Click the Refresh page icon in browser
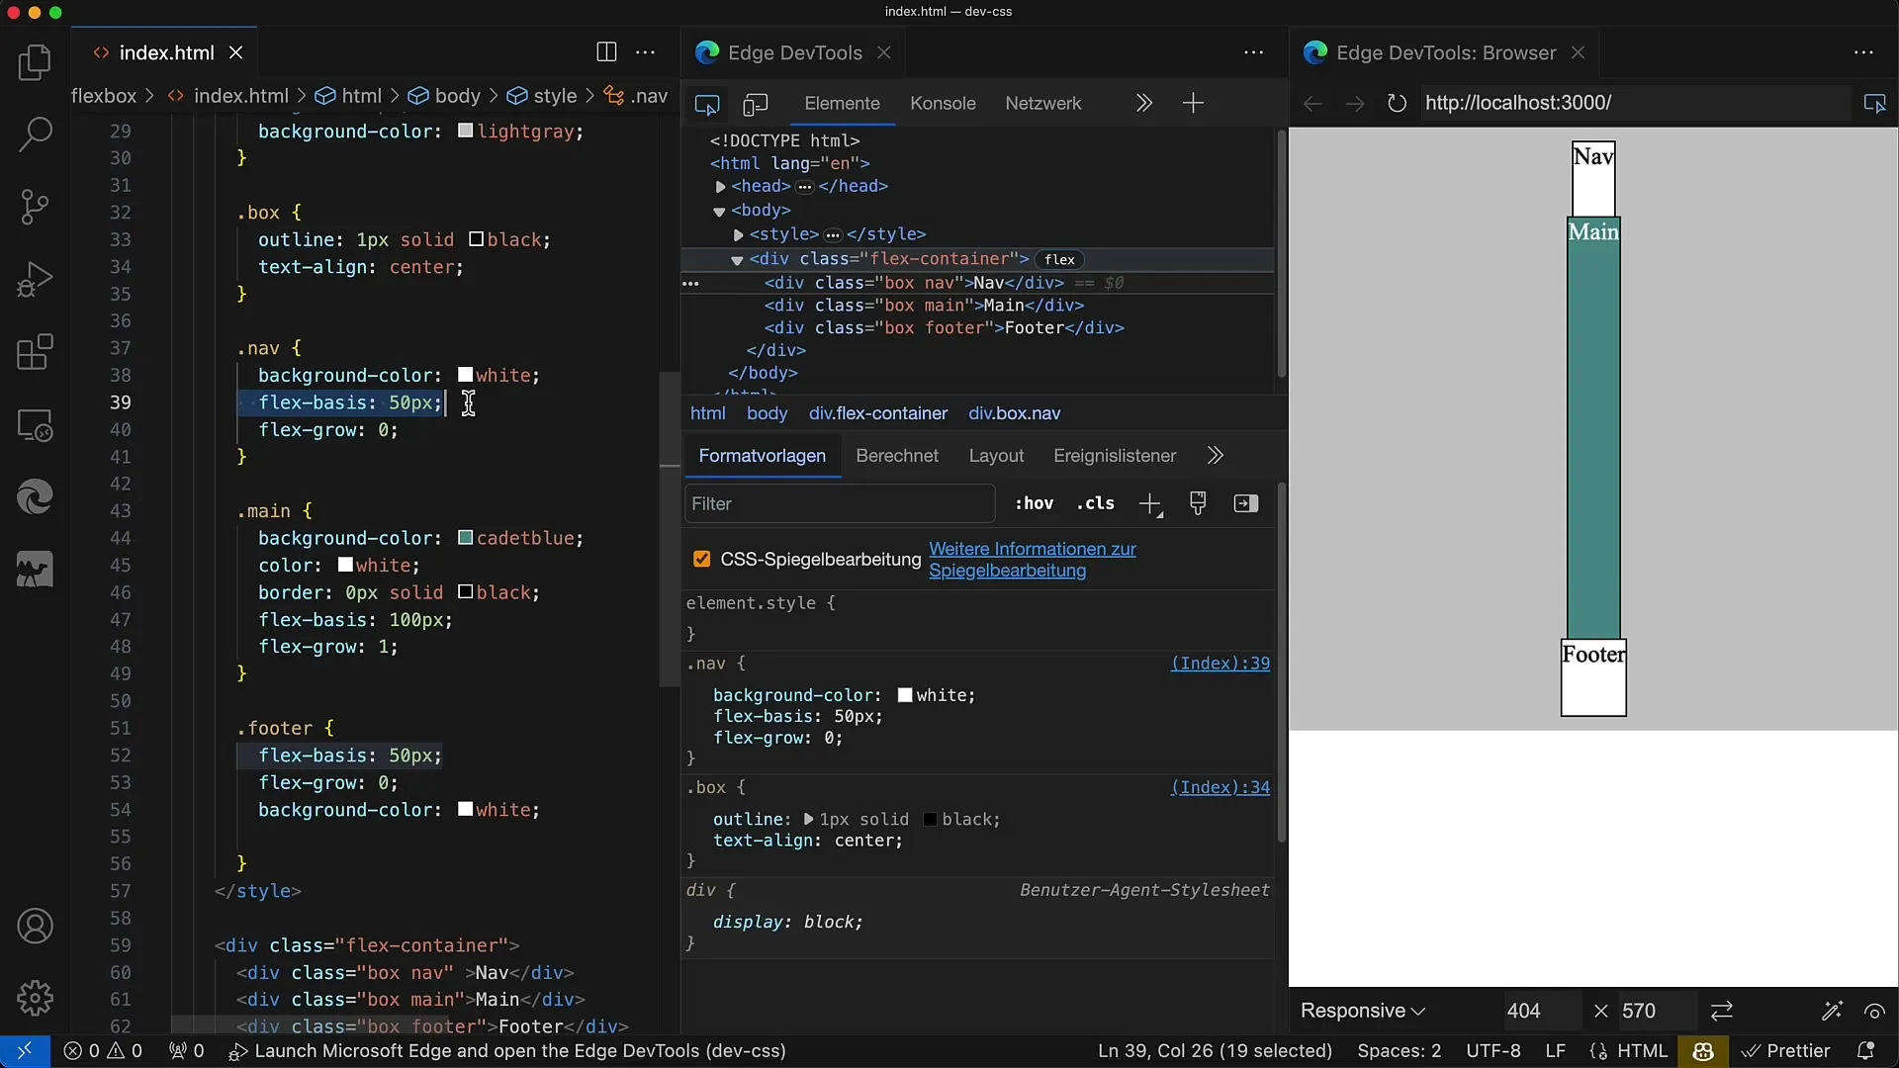This screenshot has width=1899, height=1068. pyautogui.click(x=1396, y=103)
